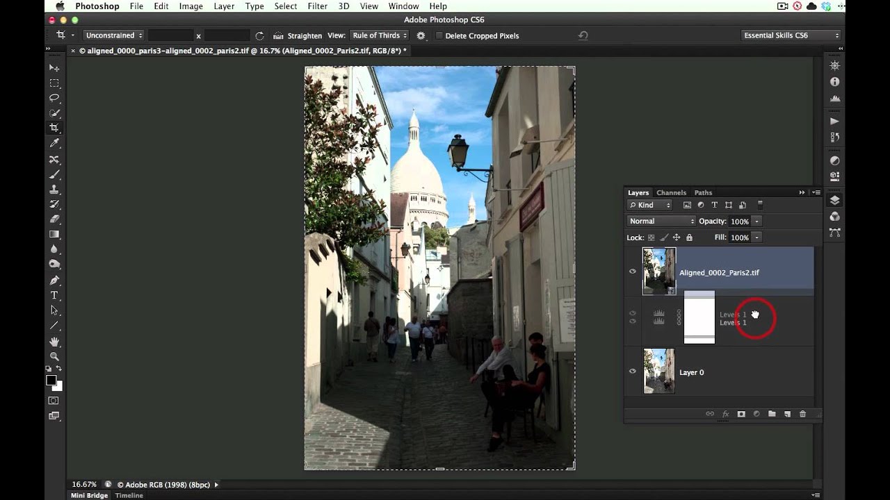This screenshot has height=500, width=890.
Task: Toggle lock position
Action: [x=677, y=237]
